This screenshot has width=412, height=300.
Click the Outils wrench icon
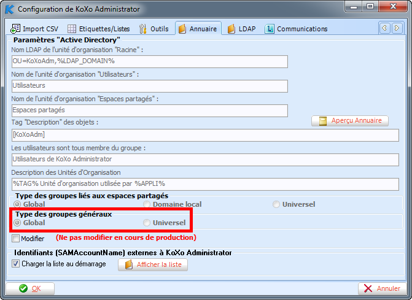click(142, 29)
